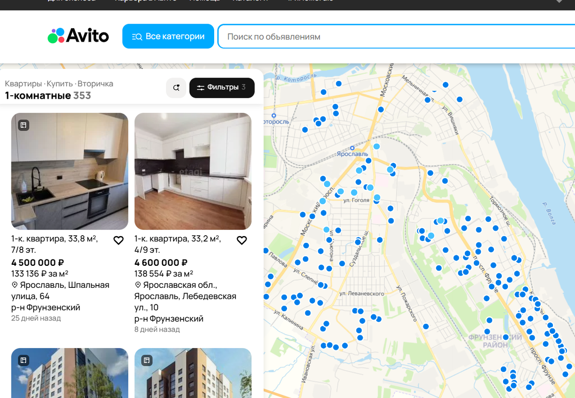Click the Вторичка breadcrumb link

[x=96, y=83]
